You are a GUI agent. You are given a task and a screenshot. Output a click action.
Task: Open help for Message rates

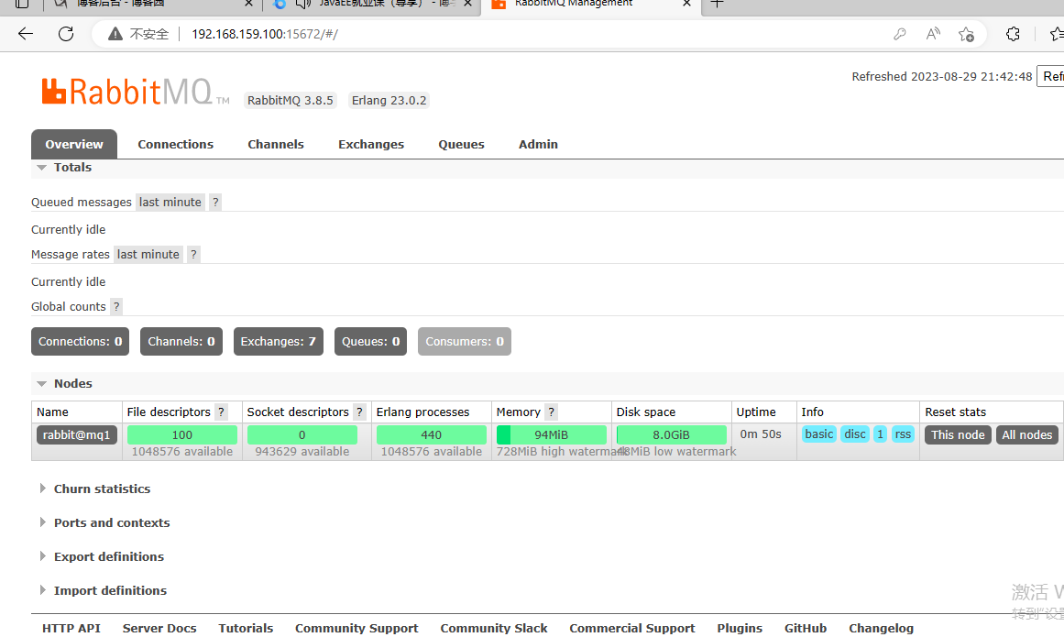coord(193,255)
